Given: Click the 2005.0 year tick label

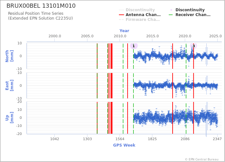Looking at the screenshot, I should click(x=87, y=36).
